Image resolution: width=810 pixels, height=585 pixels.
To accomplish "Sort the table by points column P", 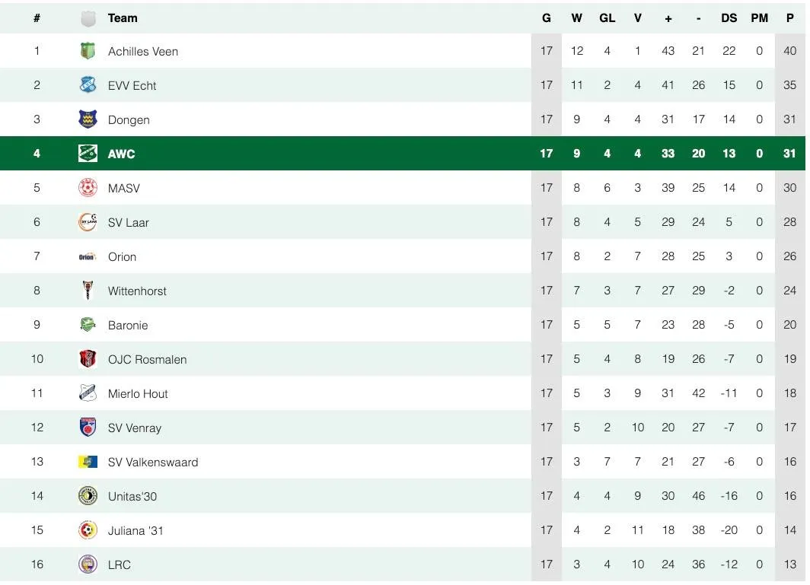I will (x=789, y=17).
